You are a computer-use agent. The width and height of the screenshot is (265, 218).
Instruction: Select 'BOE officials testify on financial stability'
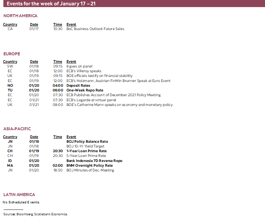(99, 76)
